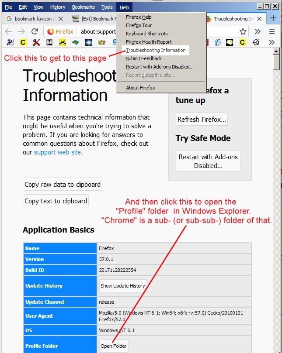The image size is (282, 353).
Task: Click Show Update History button
Action: pos(123,286)
